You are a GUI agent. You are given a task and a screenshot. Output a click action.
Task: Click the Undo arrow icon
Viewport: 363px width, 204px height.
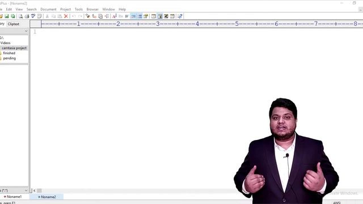coord(74,16)
